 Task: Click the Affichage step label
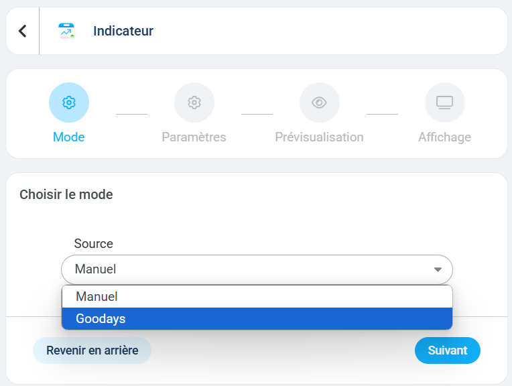click(x=445, y=137)
